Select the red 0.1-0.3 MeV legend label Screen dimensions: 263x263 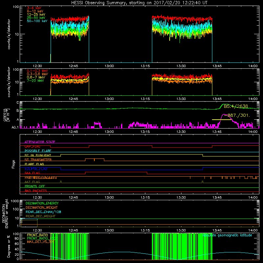coord(37,71)
